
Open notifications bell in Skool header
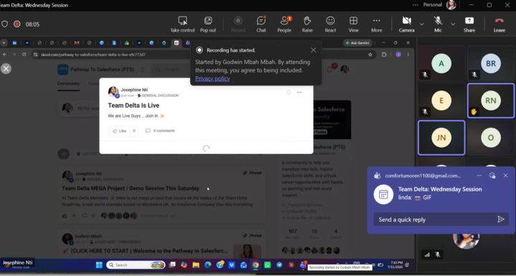(x=330, y=70)
